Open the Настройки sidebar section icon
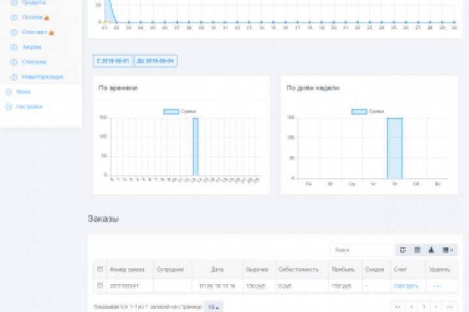Viewport: 469px width, 312px height. click(8, 107)
